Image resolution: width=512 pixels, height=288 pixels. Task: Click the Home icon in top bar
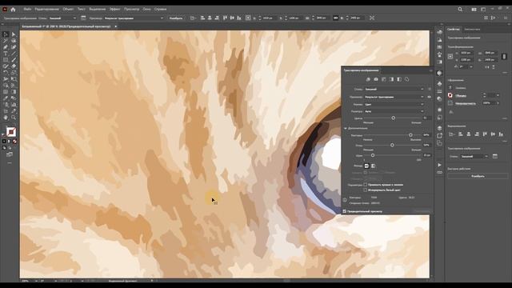point(13,10)
